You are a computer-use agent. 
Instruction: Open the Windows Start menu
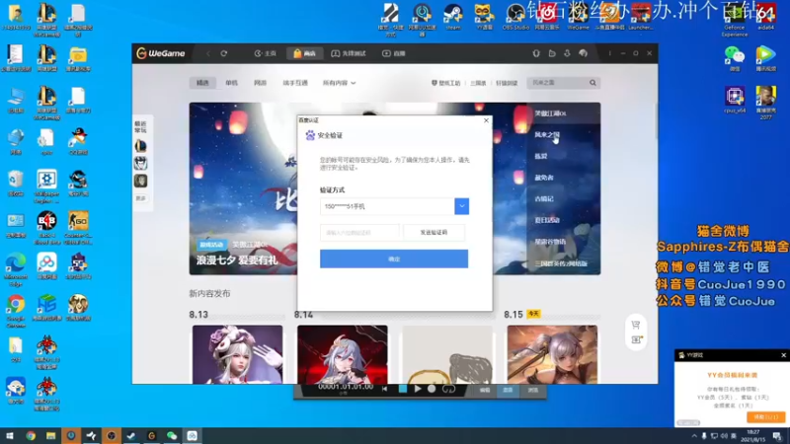click(x=10, y=436)
